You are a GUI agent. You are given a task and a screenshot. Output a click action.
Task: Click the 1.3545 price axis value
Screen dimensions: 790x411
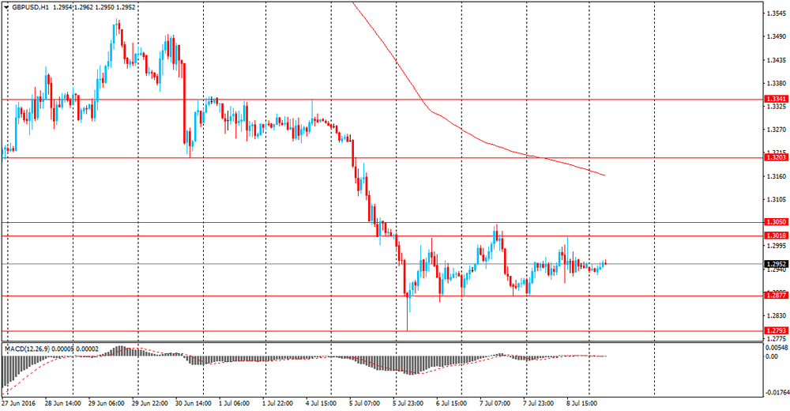pos(776,13)
